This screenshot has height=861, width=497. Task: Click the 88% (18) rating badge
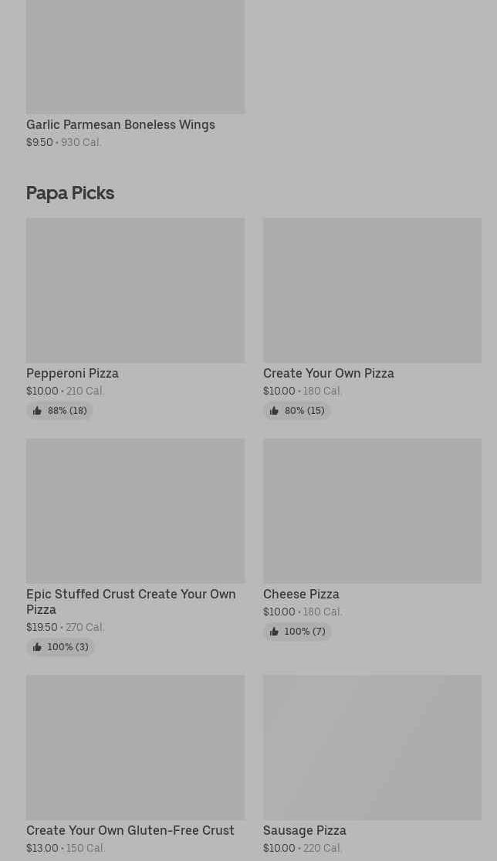pos(60,411)
